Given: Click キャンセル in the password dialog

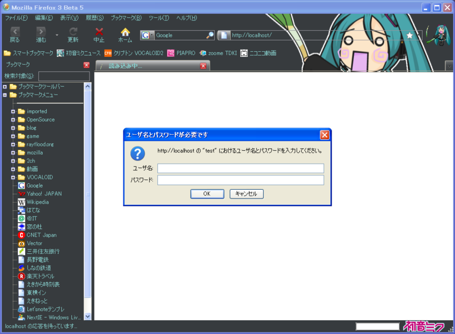Looking at the screenshot, I should pos(246,194).
